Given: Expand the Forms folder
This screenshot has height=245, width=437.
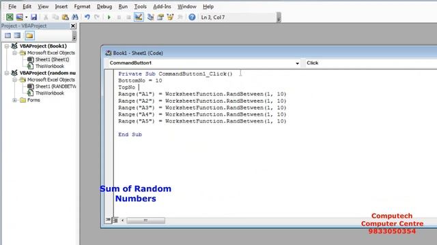Looking at the screenshot, I should (15, 100).
